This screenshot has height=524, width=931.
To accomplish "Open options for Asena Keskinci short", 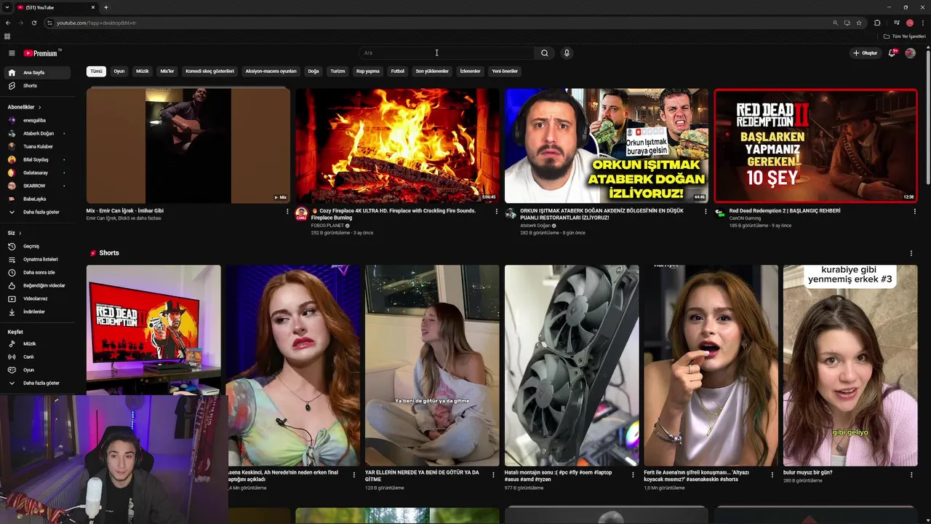I will click(x=354, y=475).
